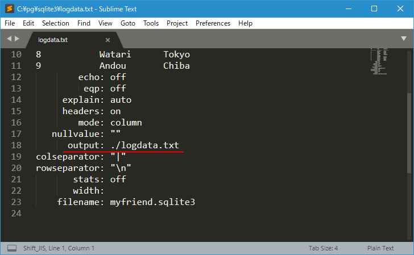Screen dimensions: 414x255
Task: Maximize the Sublime Text window
Action: tap(374, 9)
